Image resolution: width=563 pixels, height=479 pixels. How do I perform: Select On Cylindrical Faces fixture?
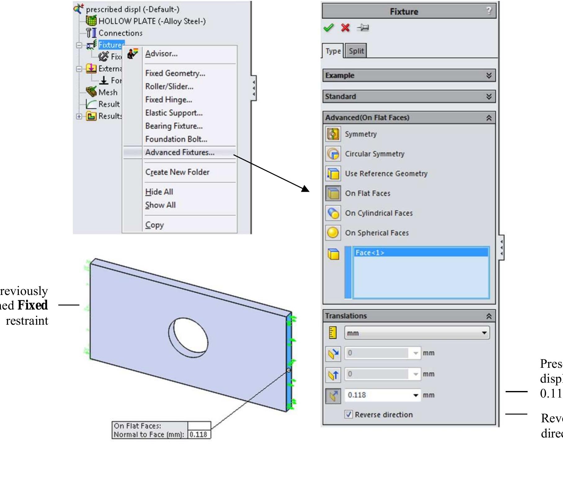click(379, 213)
